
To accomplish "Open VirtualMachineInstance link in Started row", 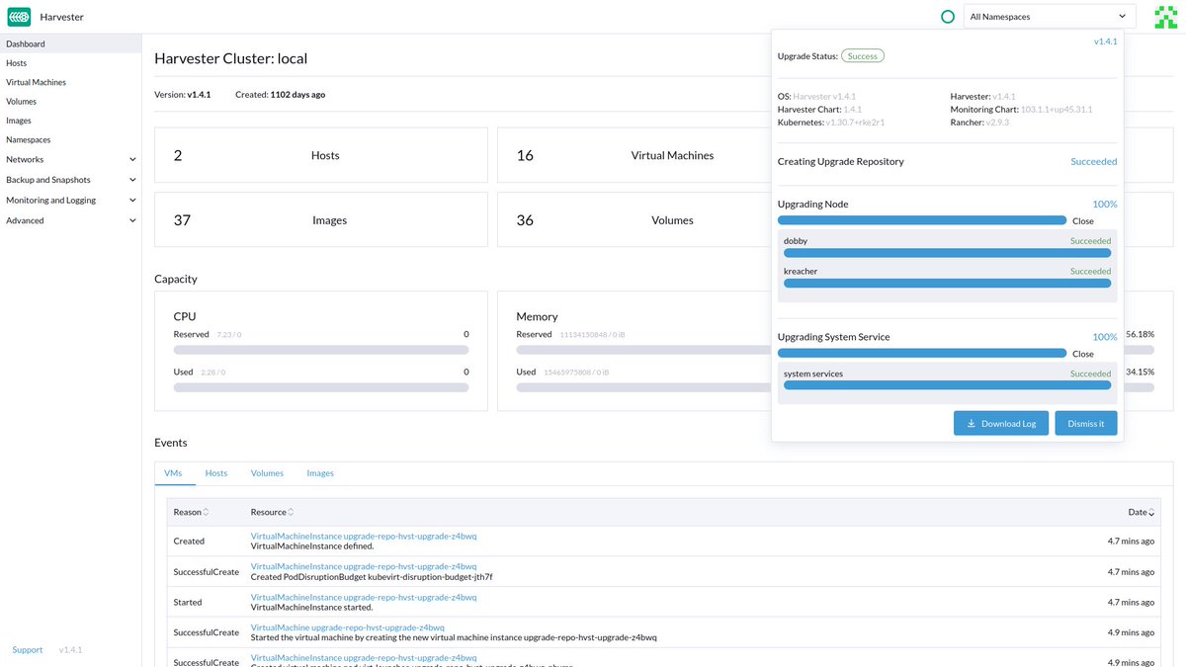I will pyautogui.click(x=364, y=598).
